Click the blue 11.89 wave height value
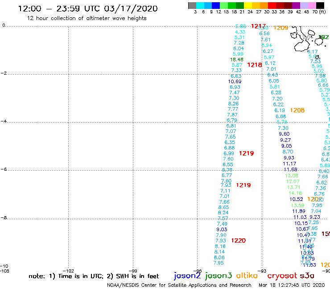This screenshot has height=289, width=330. point(299,211)
